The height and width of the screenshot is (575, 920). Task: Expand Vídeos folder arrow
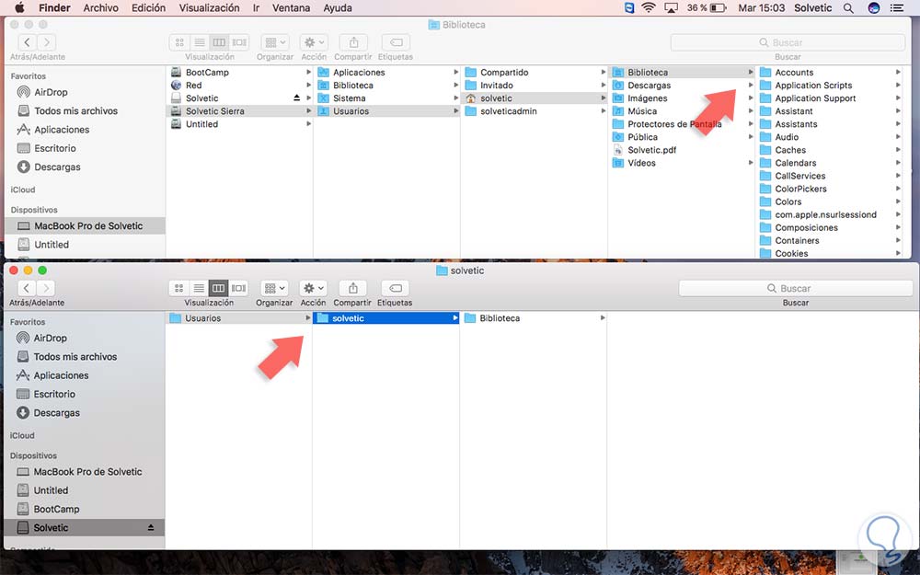click(x=751, y=163)
